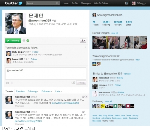
Task: Click the 70 Tweets count
Action: (x=95, y=23)
